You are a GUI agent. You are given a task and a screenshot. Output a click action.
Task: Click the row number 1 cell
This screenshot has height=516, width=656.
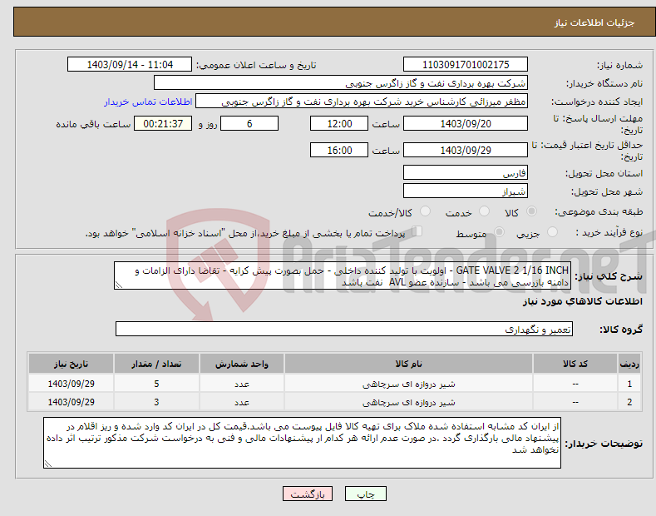629,384
